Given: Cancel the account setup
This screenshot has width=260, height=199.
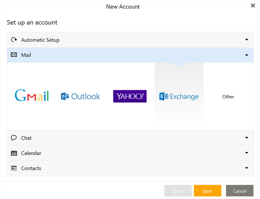Looking at the screenshot, I should (x=239, y=191).
